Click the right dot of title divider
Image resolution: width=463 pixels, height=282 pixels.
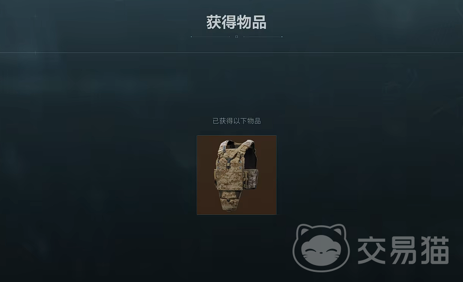coord(282,37)
